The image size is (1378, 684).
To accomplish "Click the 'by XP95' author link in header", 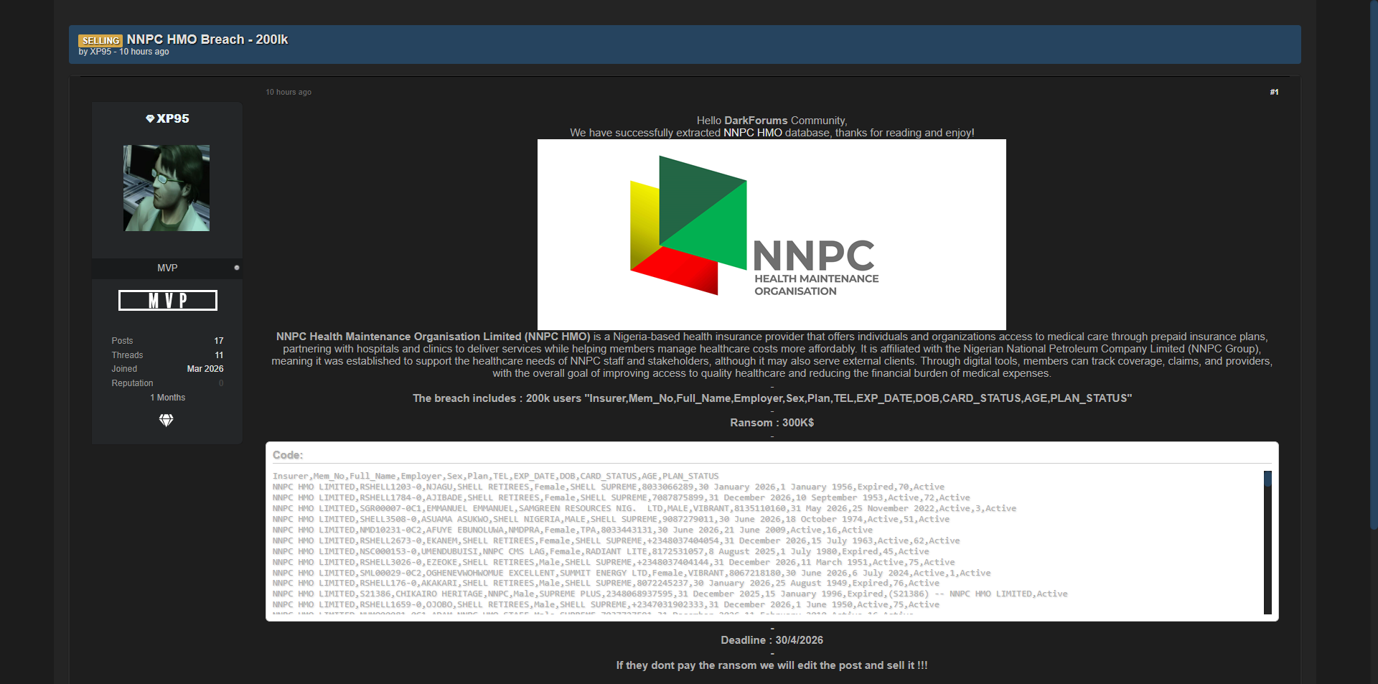I will (x=100, y=52).
